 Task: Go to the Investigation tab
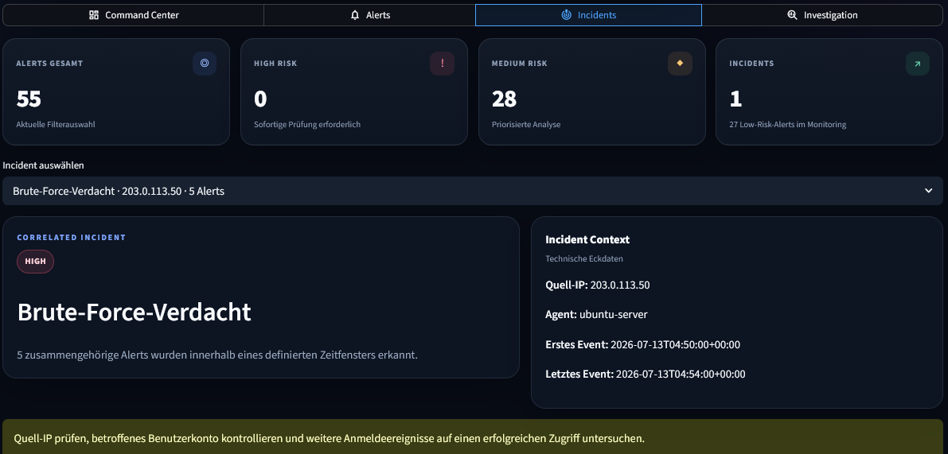pos(822,15)
